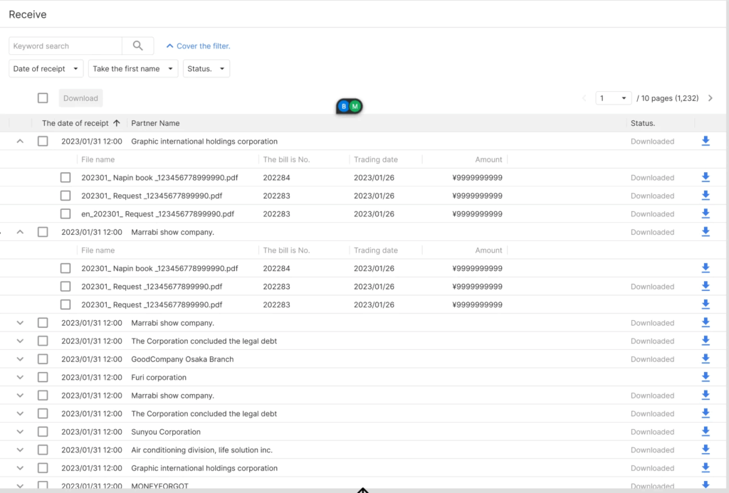Click the Partner Name column header

(155, 123)
